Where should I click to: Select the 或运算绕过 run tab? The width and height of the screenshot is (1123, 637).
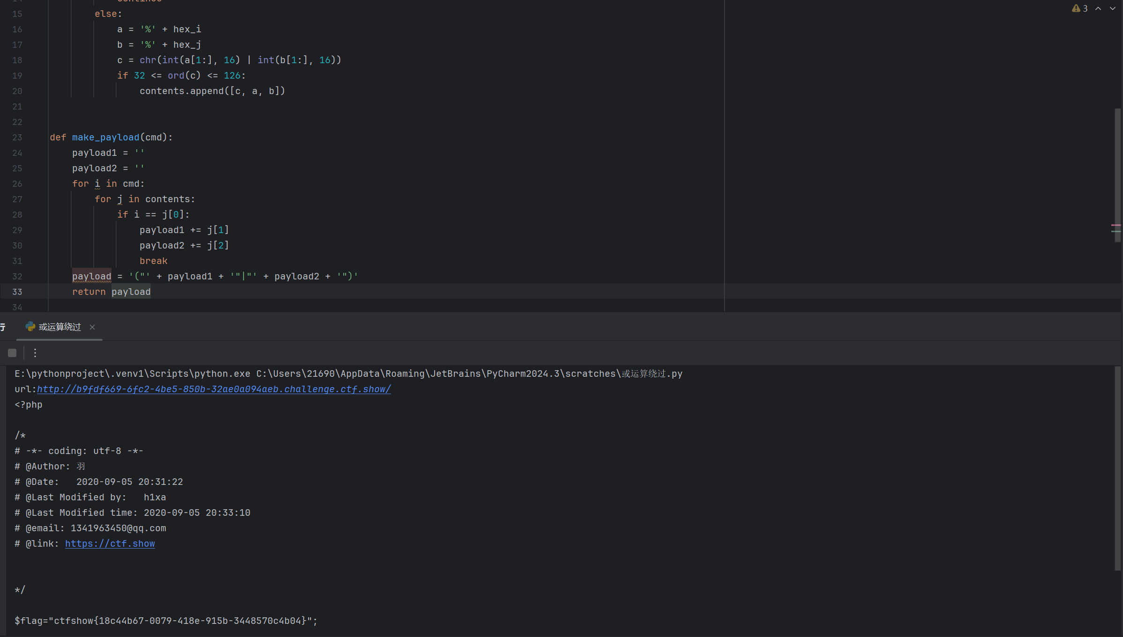pos(59,327)
